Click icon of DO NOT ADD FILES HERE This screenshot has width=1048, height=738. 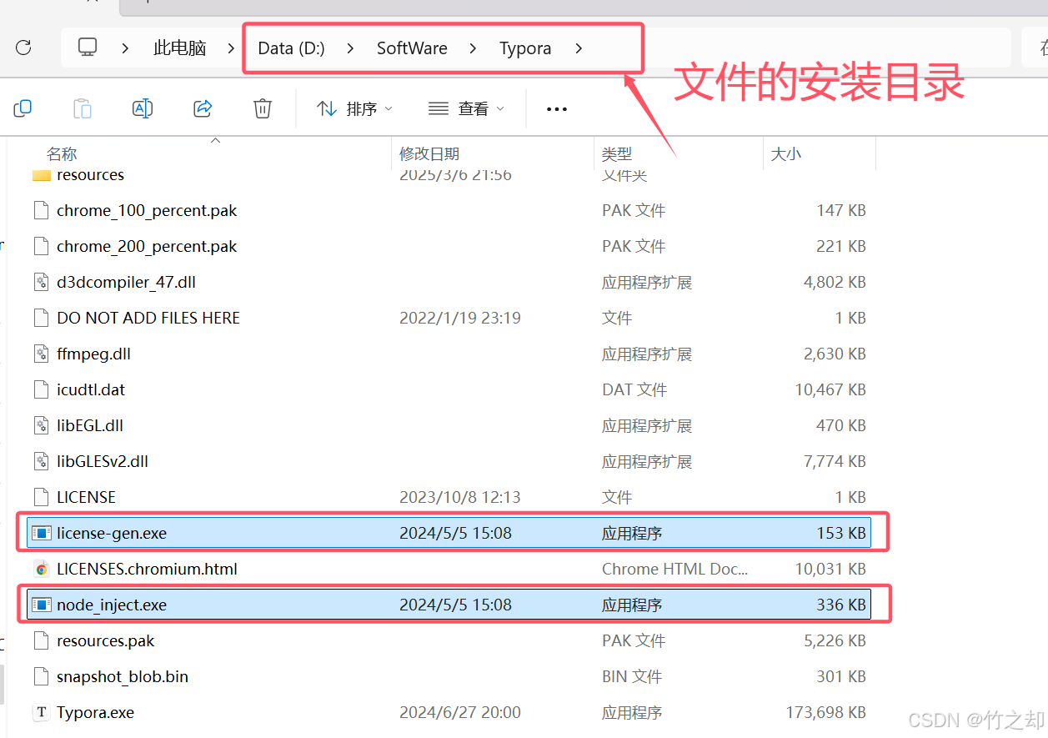[x=41, y=318]
